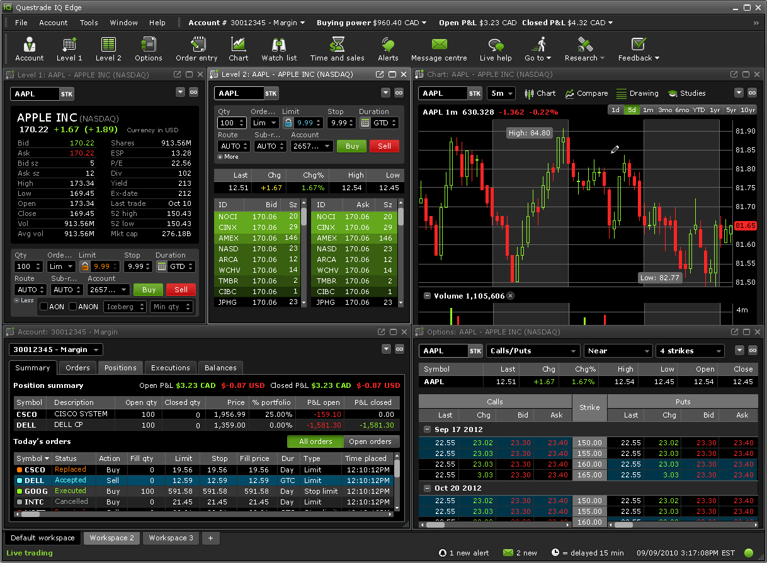Viewport: 767px width, 563px height.
Task: Enable the ANON checkbox
Action: coord(73,307)
